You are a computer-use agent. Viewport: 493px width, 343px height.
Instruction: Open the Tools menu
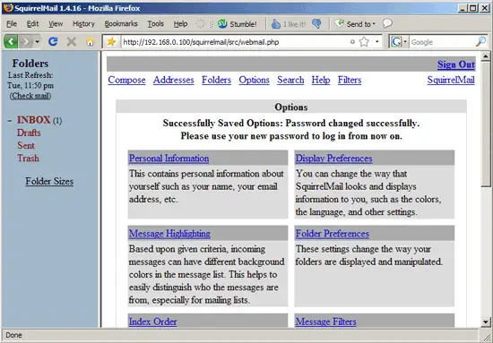click(x=156, y=24)
